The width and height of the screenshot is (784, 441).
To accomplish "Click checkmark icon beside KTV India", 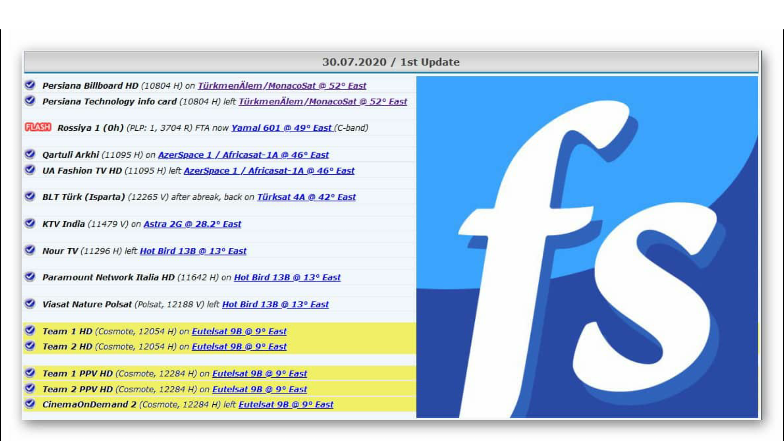I will point(30,223).
